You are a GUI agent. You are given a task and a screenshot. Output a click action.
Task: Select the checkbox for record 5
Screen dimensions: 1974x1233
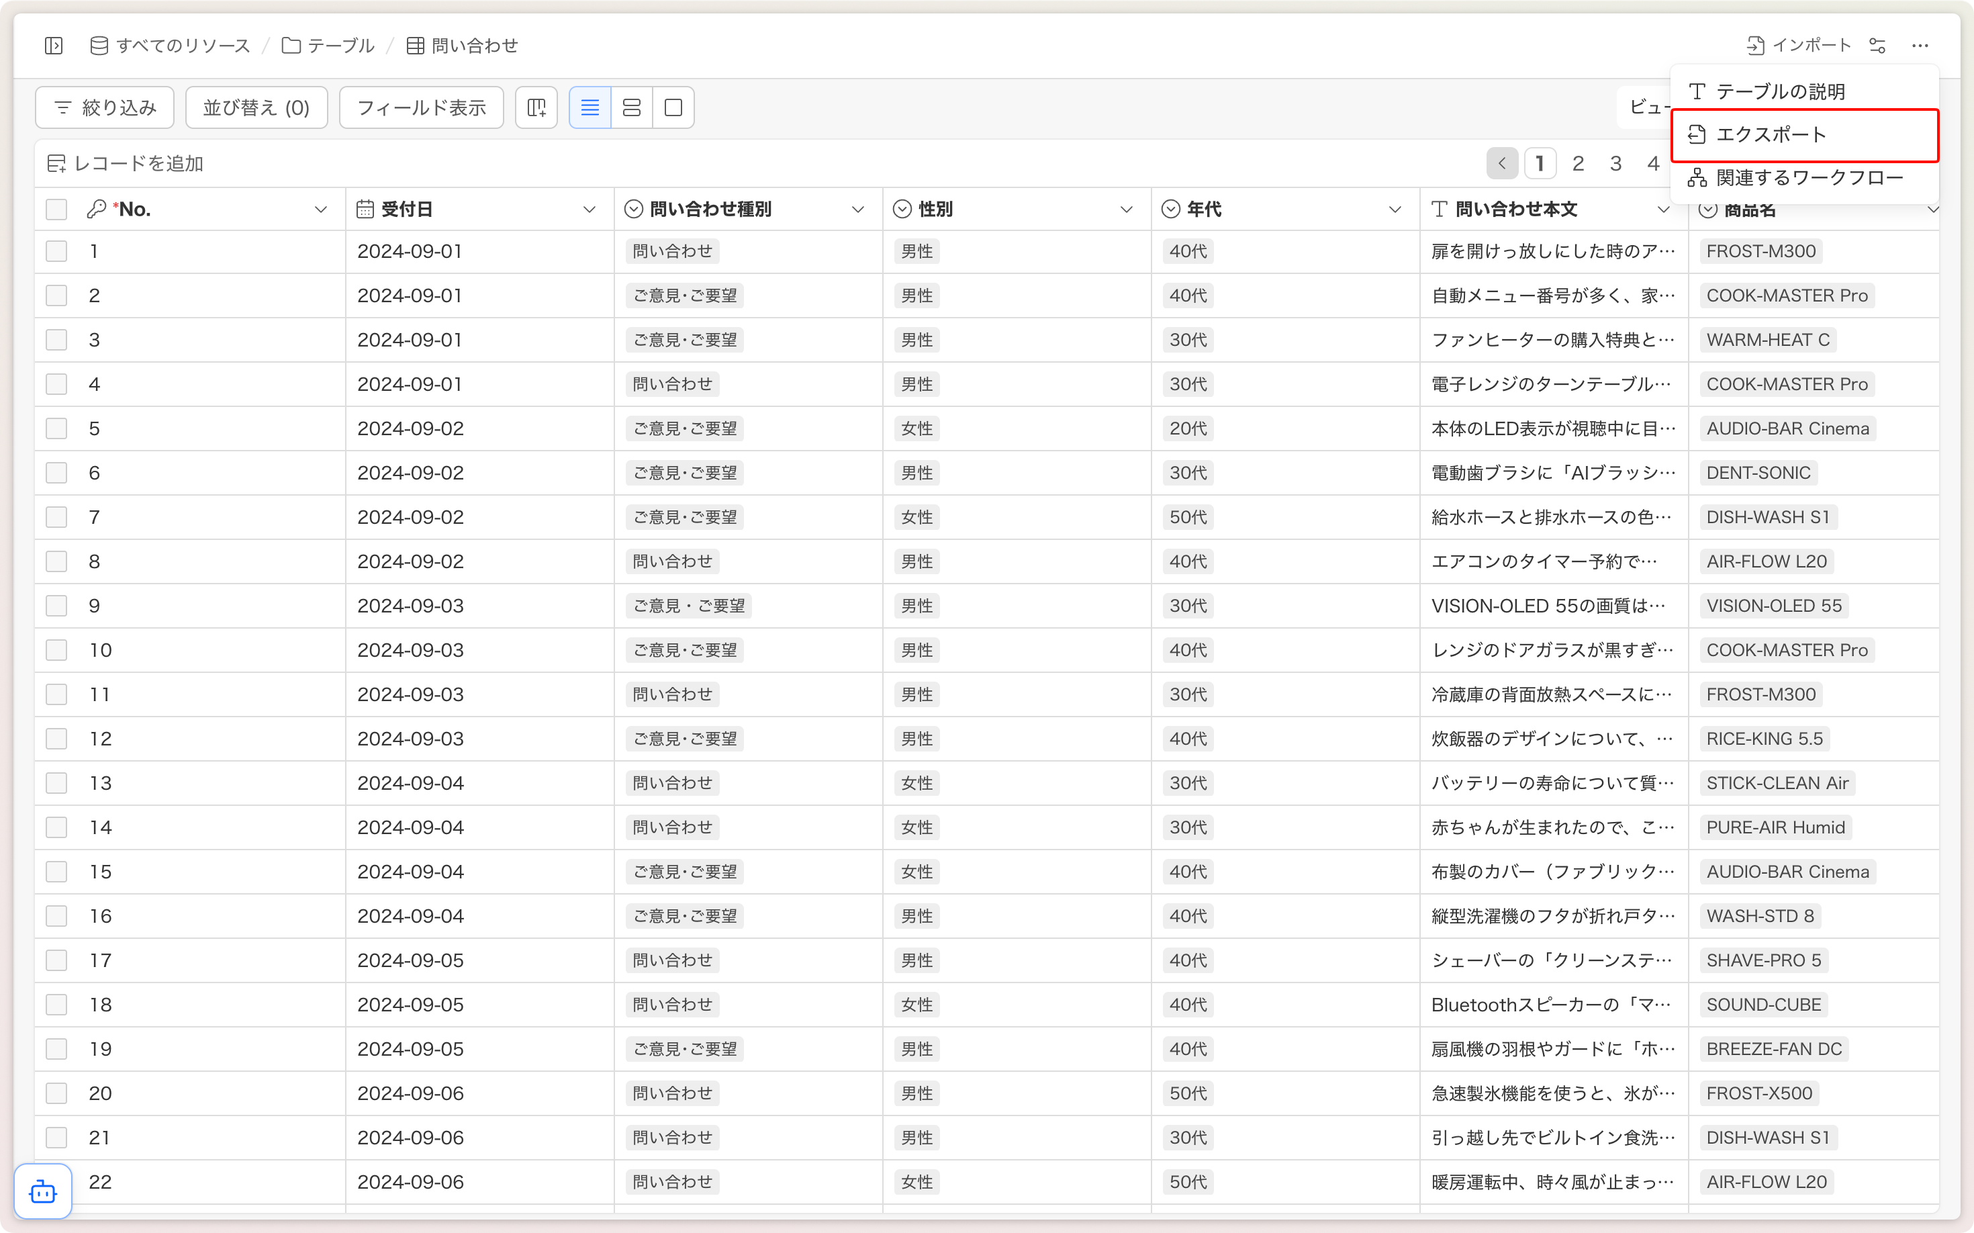56,428
